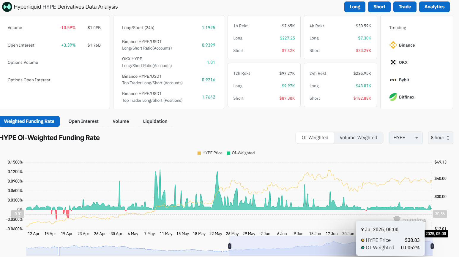Click the Options Volume label
Image resolution: width=459 pixels, height=257 pixels.
pyautogui.click(x=23, y=62)
